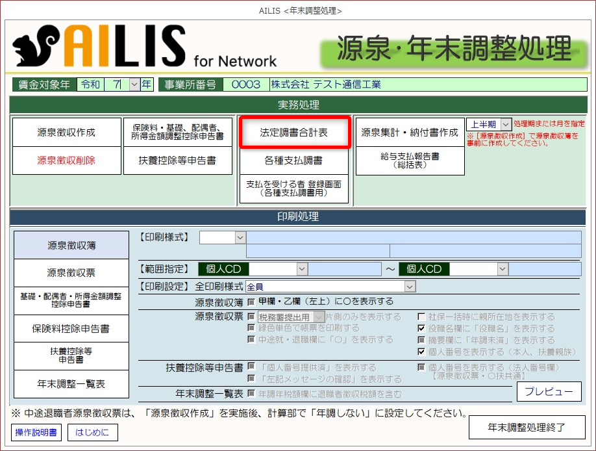This screenshot has height=451, width=596.
Task: Select the 源泉徴収票 print tab
Action: click(71, 273)
